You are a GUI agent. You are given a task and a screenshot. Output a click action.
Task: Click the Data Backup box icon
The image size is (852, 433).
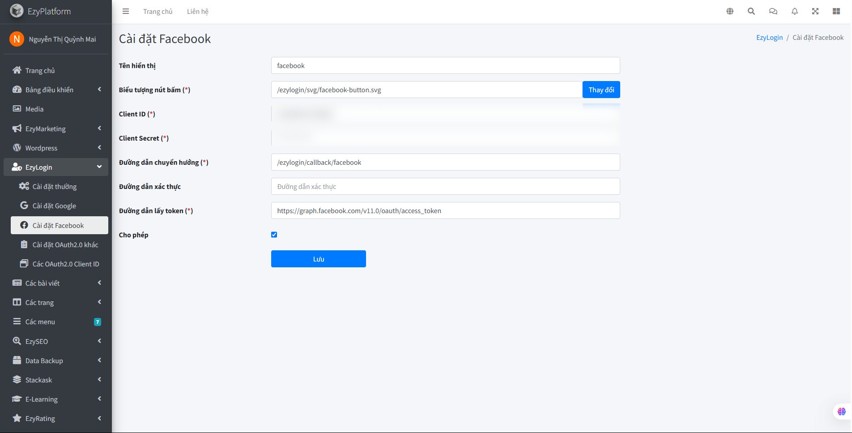coord(17,360)
